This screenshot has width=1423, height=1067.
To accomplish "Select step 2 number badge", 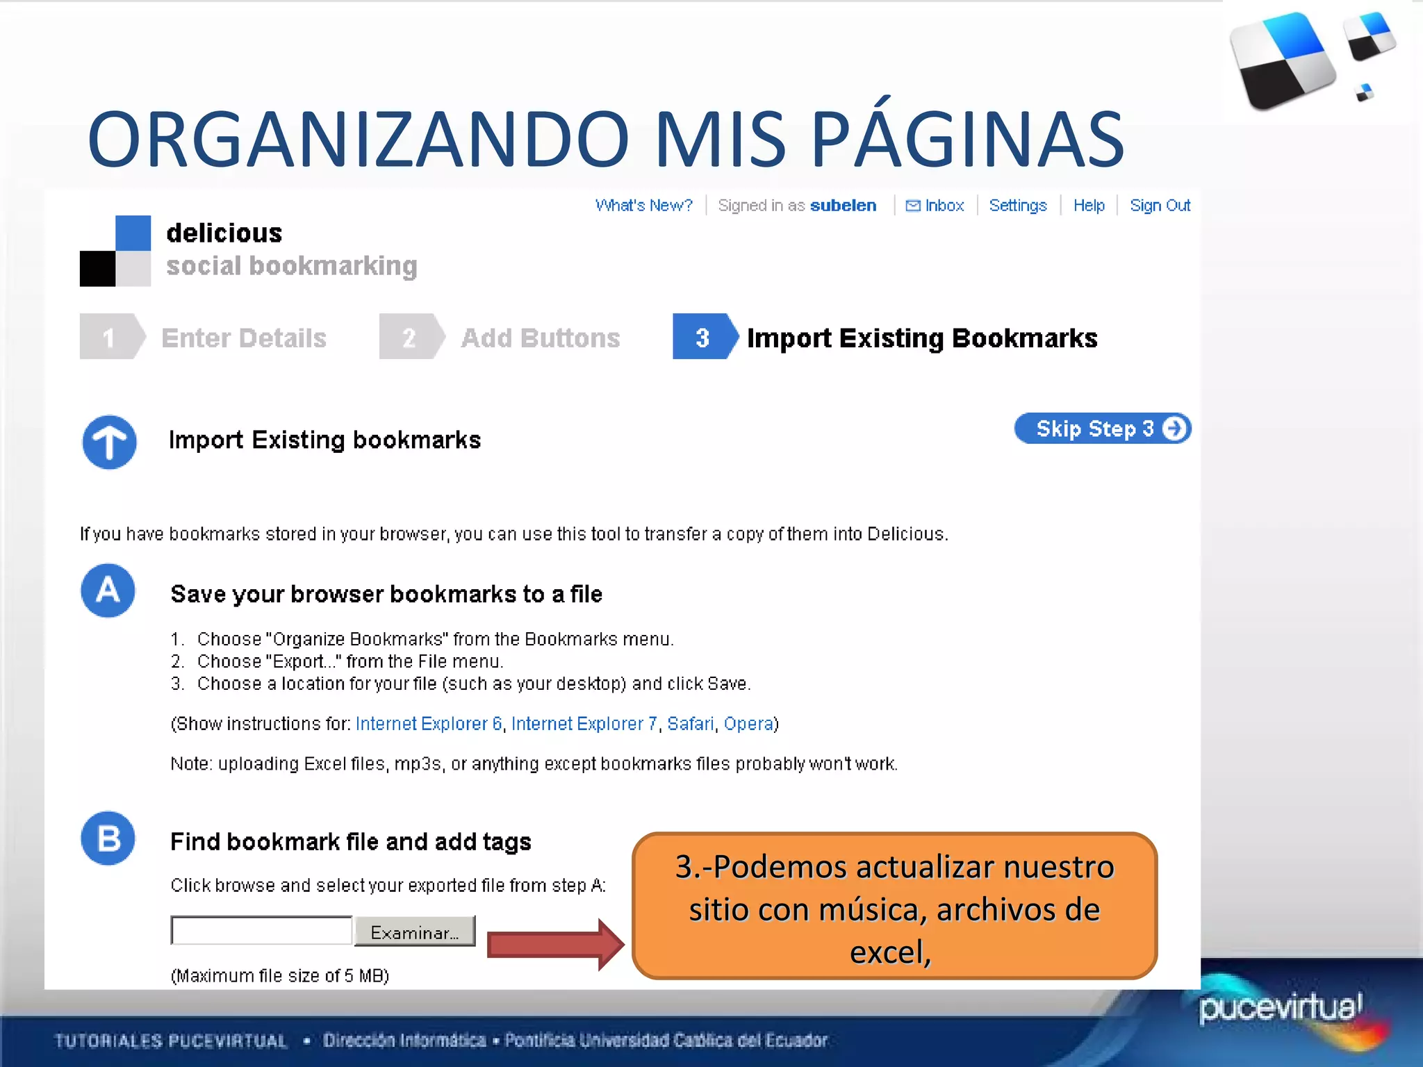I will (x=411, y=337).
